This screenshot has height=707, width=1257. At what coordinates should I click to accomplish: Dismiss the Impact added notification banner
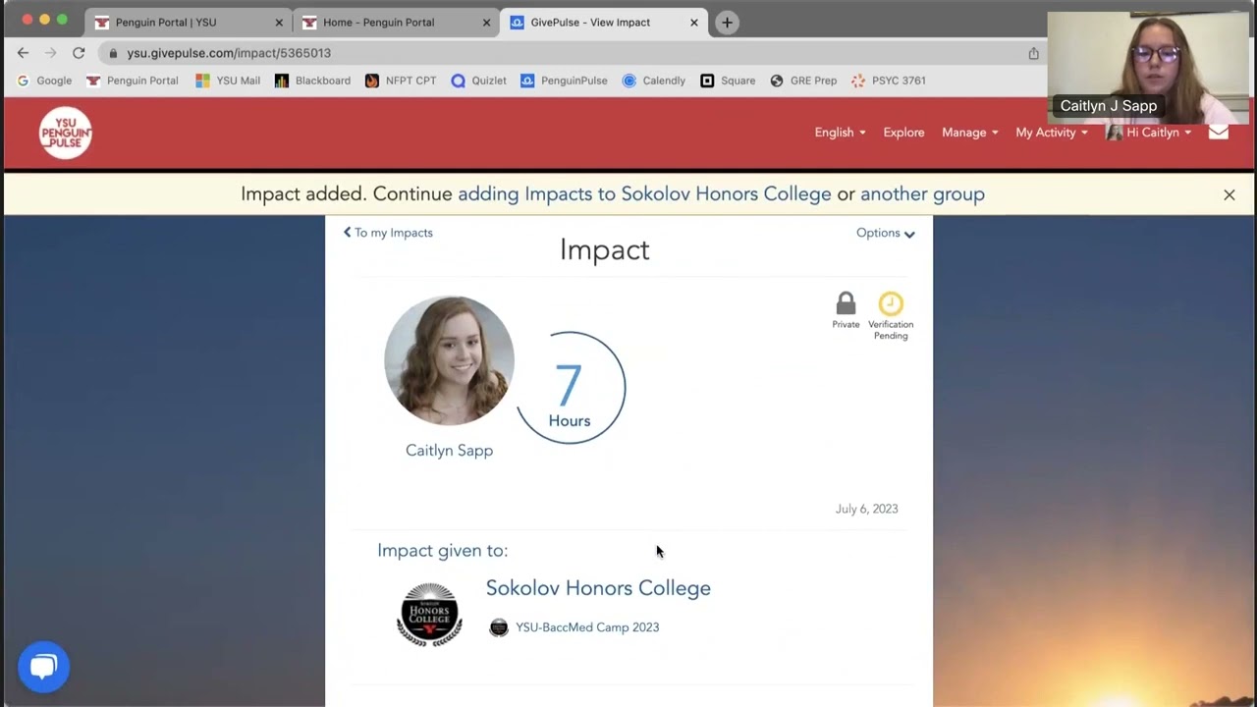[x=1229, y=194]
